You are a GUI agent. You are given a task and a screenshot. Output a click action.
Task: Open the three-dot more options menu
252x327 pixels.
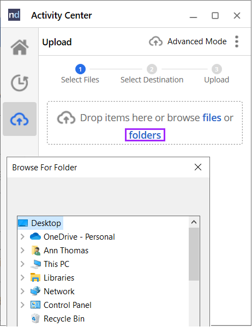(x=237, y=41)
